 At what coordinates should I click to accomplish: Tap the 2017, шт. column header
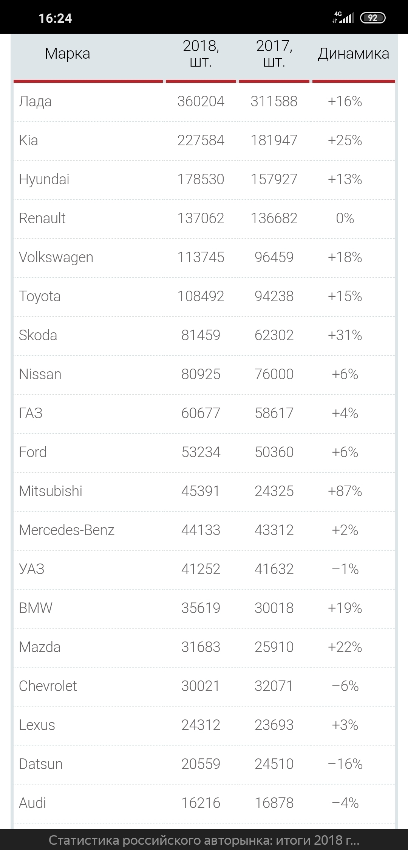coord(274,54)
